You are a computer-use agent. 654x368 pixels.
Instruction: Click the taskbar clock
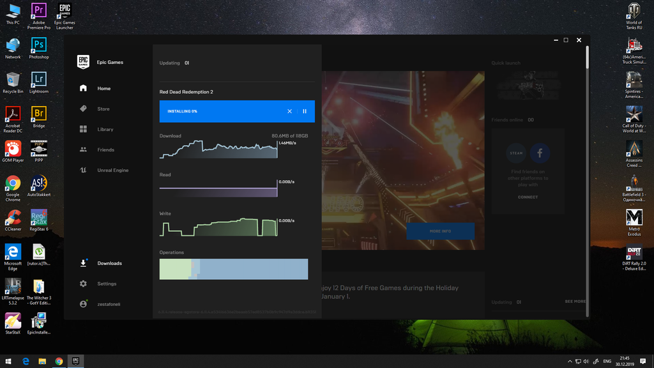625,362
